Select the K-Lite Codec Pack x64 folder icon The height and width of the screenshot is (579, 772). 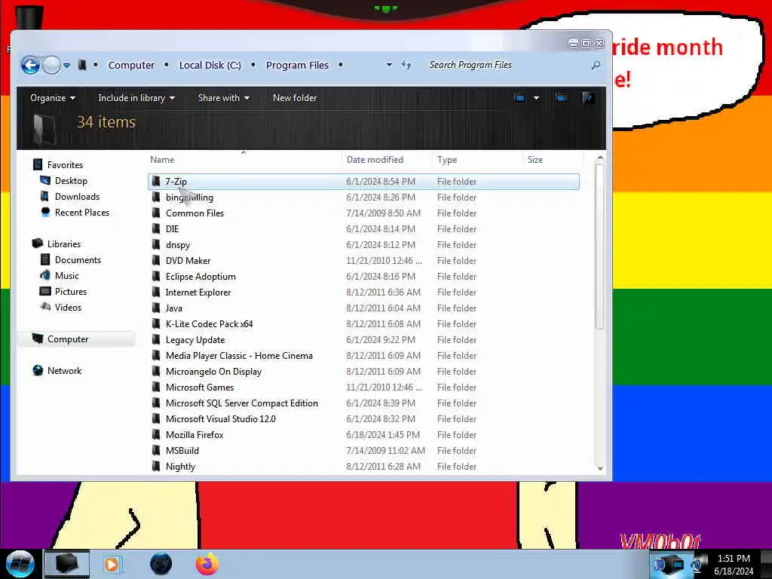(x=156, y=323)
